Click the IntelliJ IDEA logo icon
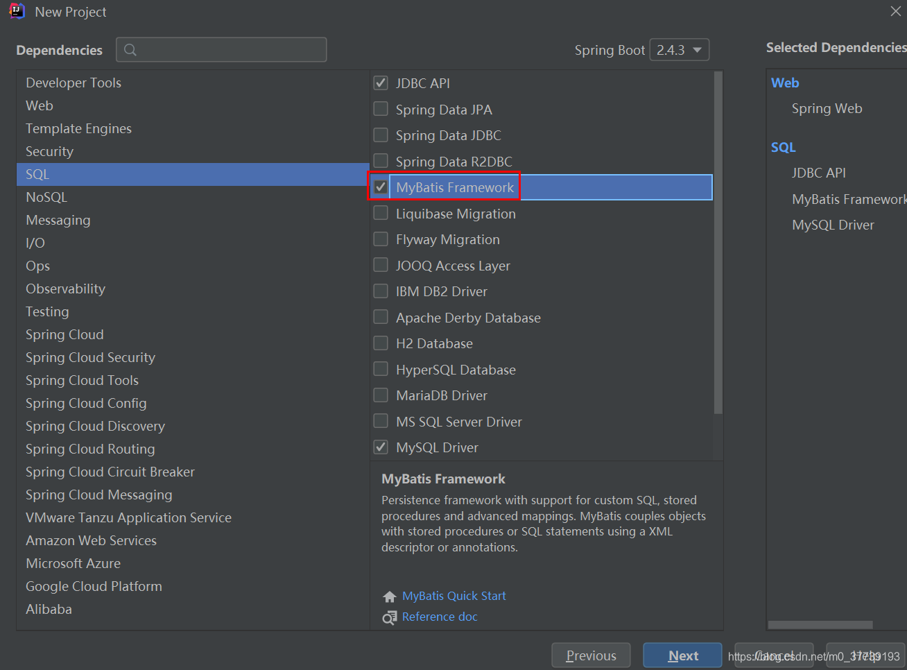 tap(17, 11)
